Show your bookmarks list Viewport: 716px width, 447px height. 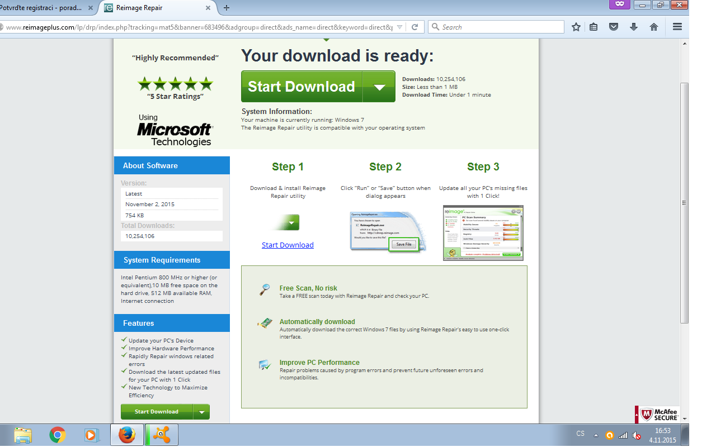tap(593, 27)
